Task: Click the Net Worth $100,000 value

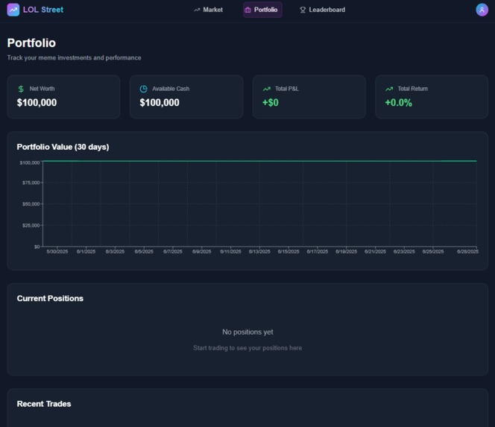Action: (37, 103)
